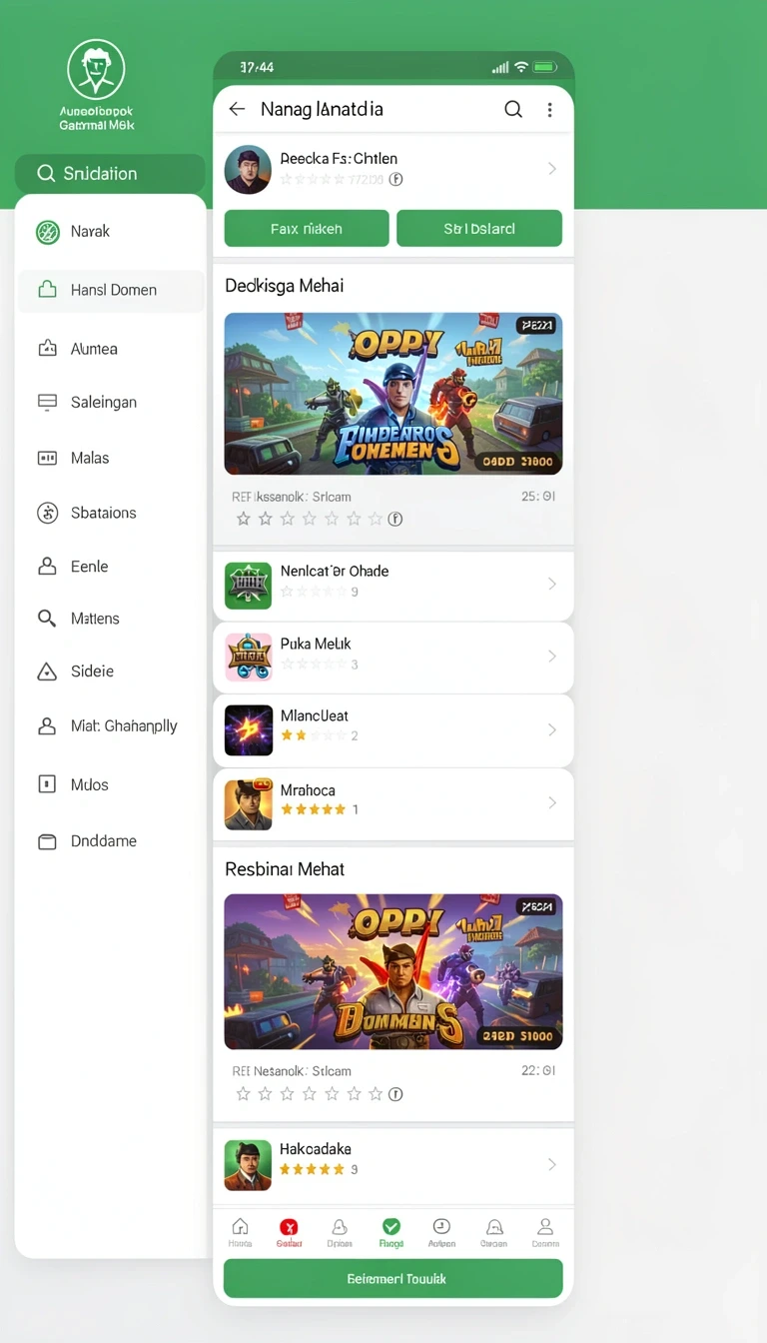Expand the Hakcadaka row chevron
Screen dimensions: 767x1343
point(552,1164)
